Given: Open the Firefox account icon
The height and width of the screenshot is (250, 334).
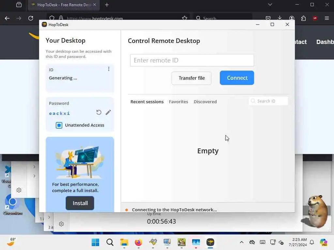Looking at the screenshot, I should [292, 18].
